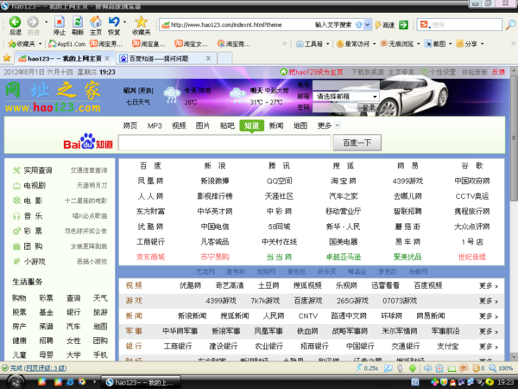Screen dimensions: 518x389
Task: Open the 电视剧 sidebar category
Action: [x=35, y=186]
